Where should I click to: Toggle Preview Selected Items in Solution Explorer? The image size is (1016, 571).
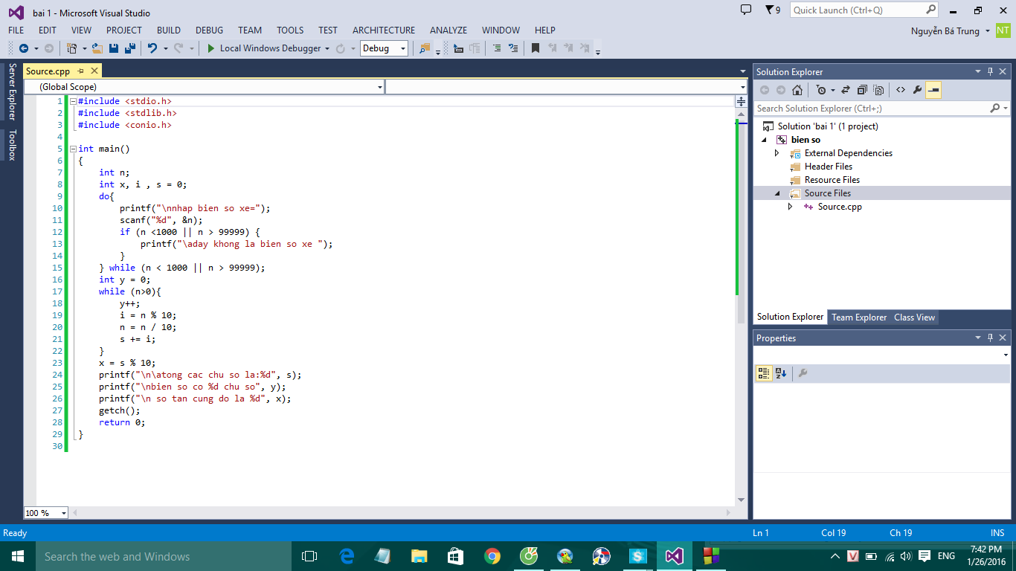tap(932, 89)
